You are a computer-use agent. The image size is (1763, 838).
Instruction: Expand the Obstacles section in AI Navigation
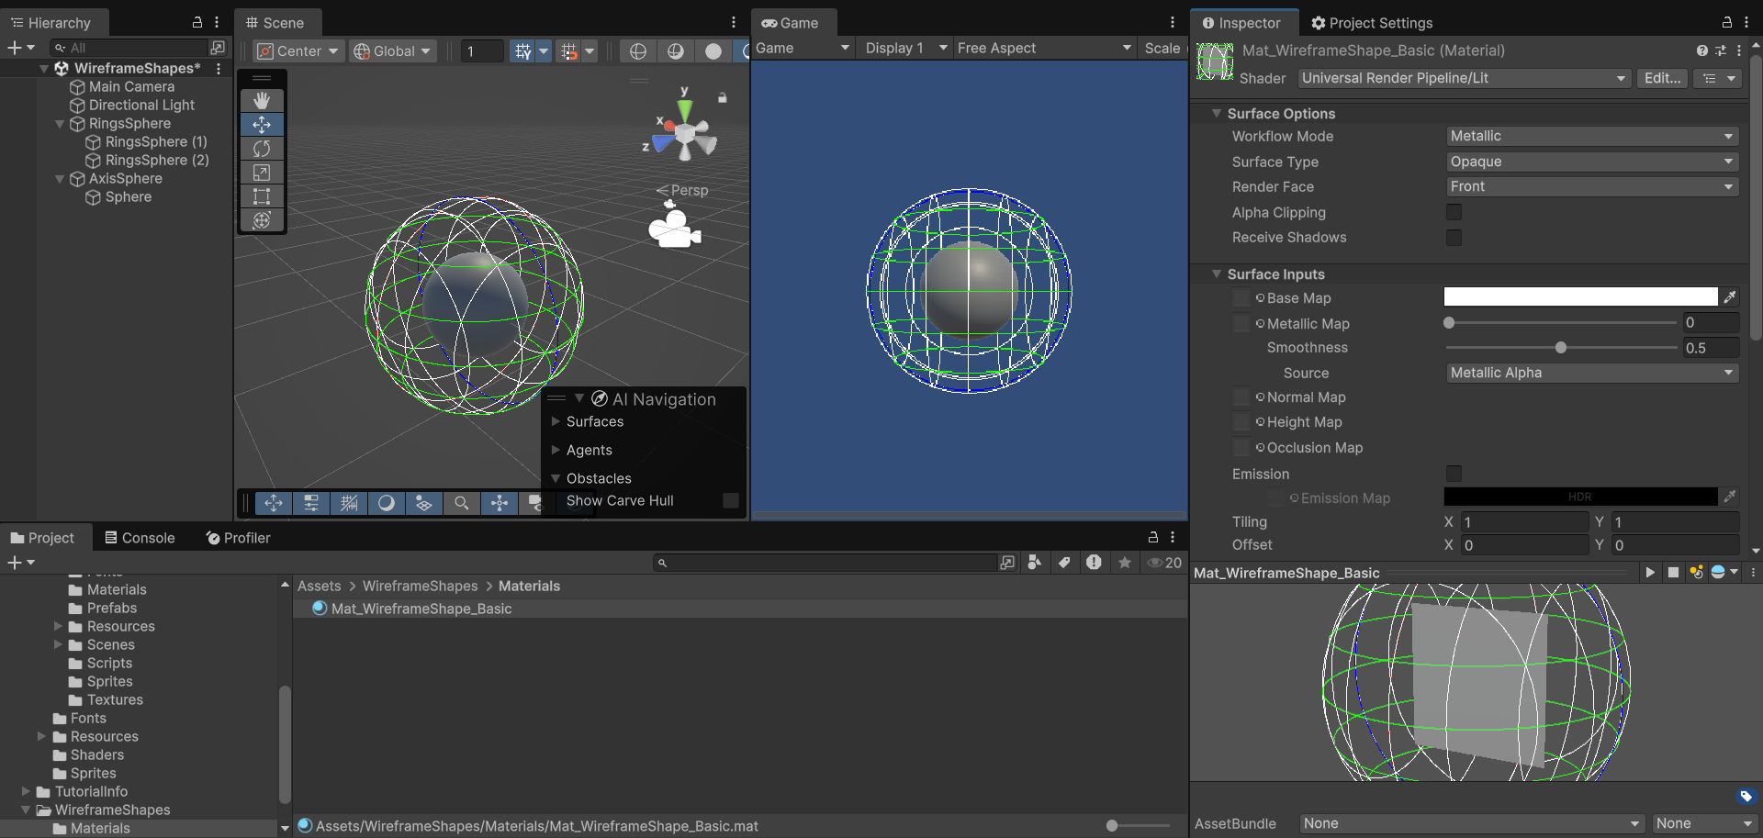point(556,478)
